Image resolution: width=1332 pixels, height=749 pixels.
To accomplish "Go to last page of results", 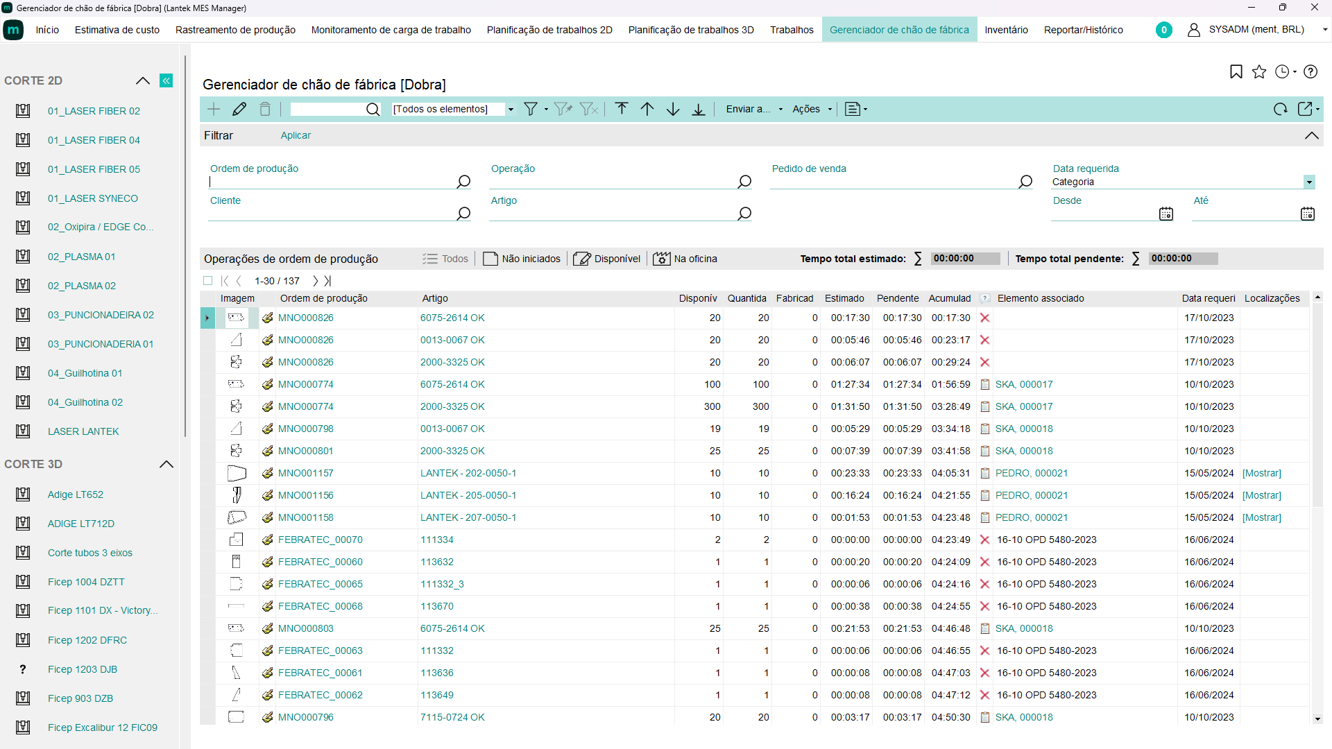I will click(x=328, y=281).
